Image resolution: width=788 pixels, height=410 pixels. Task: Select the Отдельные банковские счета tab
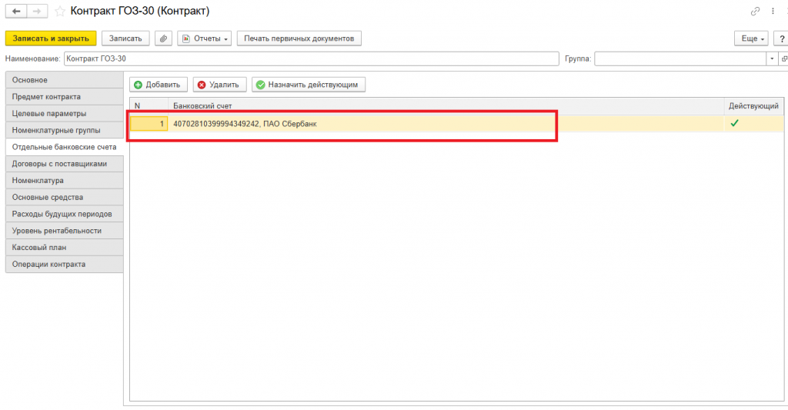pyautogui.click(x=65, y=147)
